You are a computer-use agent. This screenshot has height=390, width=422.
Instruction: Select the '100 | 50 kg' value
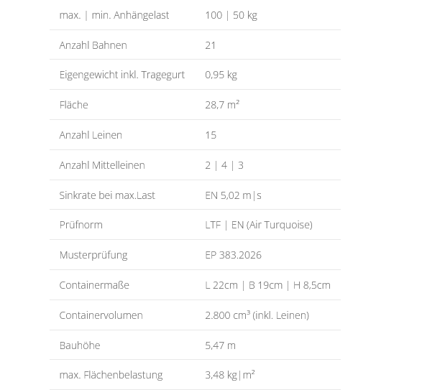(231, 15)
